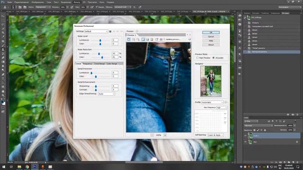Select the zoom magnifier tool in preview
Image resolution: width=303 pixels, height=170 pixels.
tap(138, 39)
